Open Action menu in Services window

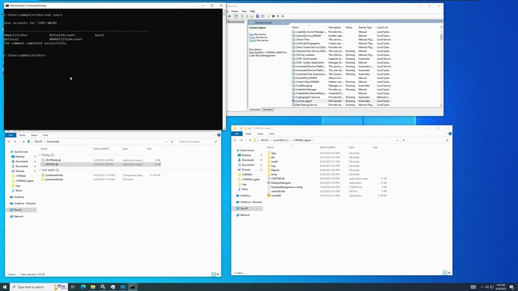pos(235,11)
